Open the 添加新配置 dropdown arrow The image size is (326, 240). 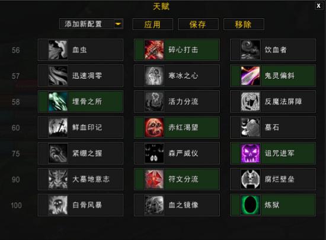[118, 24]
